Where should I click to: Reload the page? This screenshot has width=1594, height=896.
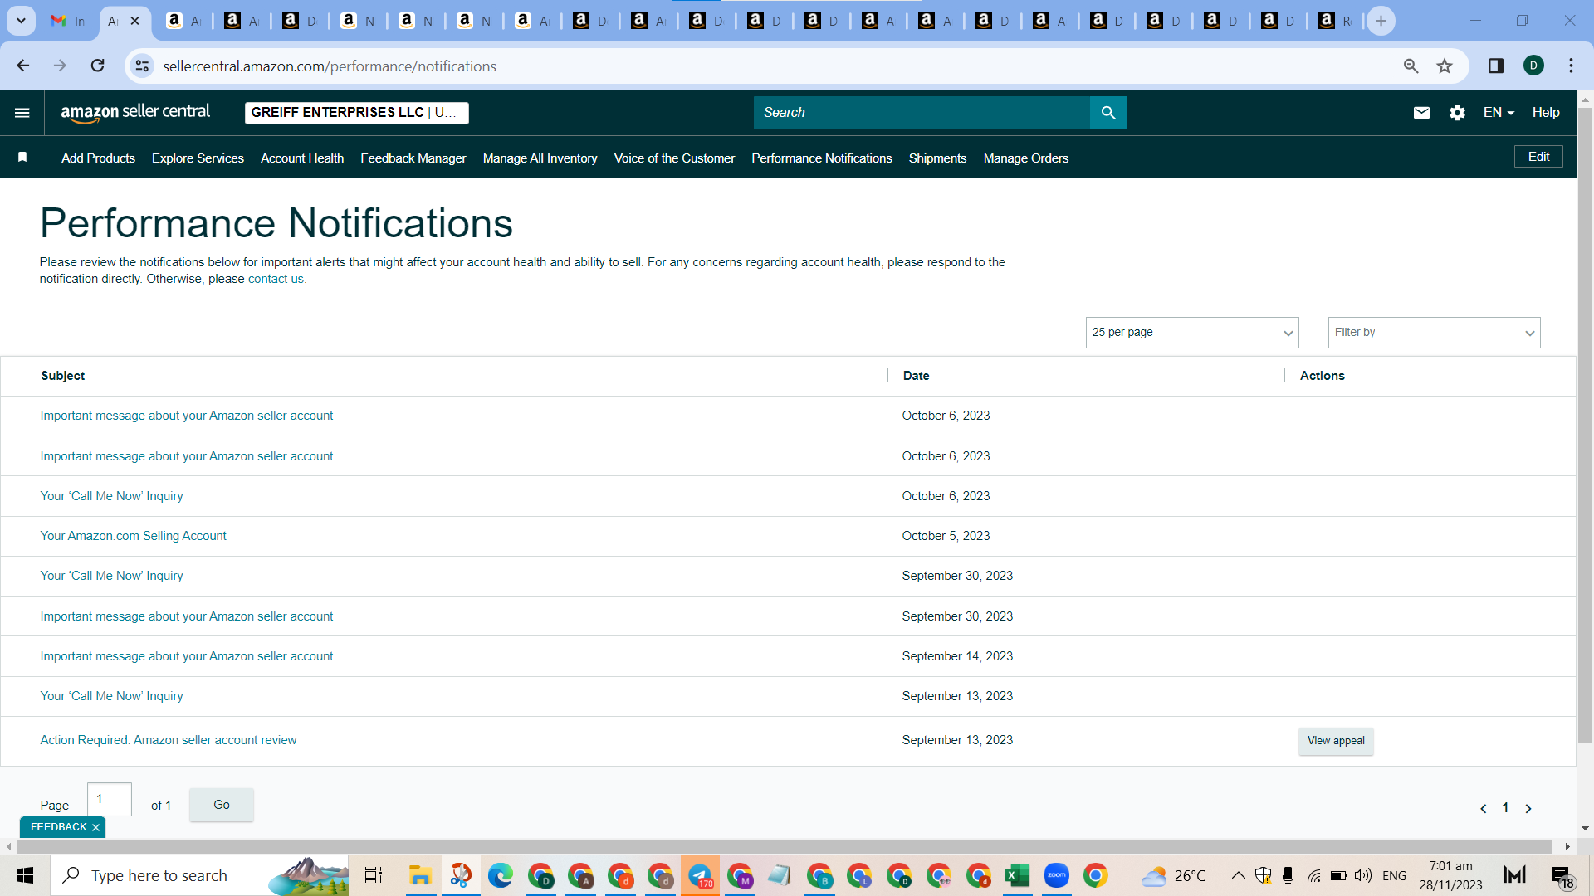pyautogui.click(x=98, y=66)
